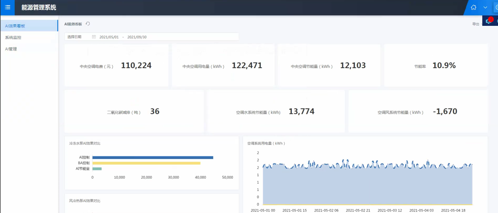Viewport: 498px width, 213px height.
Task: Click the 空调风系统节能量 card showing -1,670
Action: (x=417, y=112)
